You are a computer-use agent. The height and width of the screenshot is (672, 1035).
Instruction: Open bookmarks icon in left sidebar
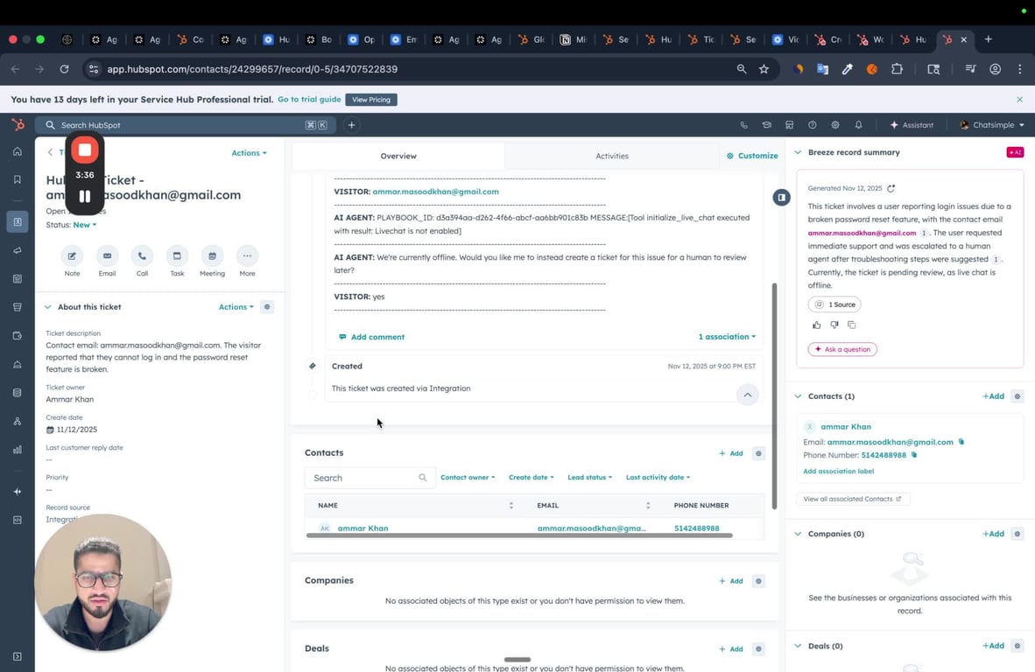[18, 179]
